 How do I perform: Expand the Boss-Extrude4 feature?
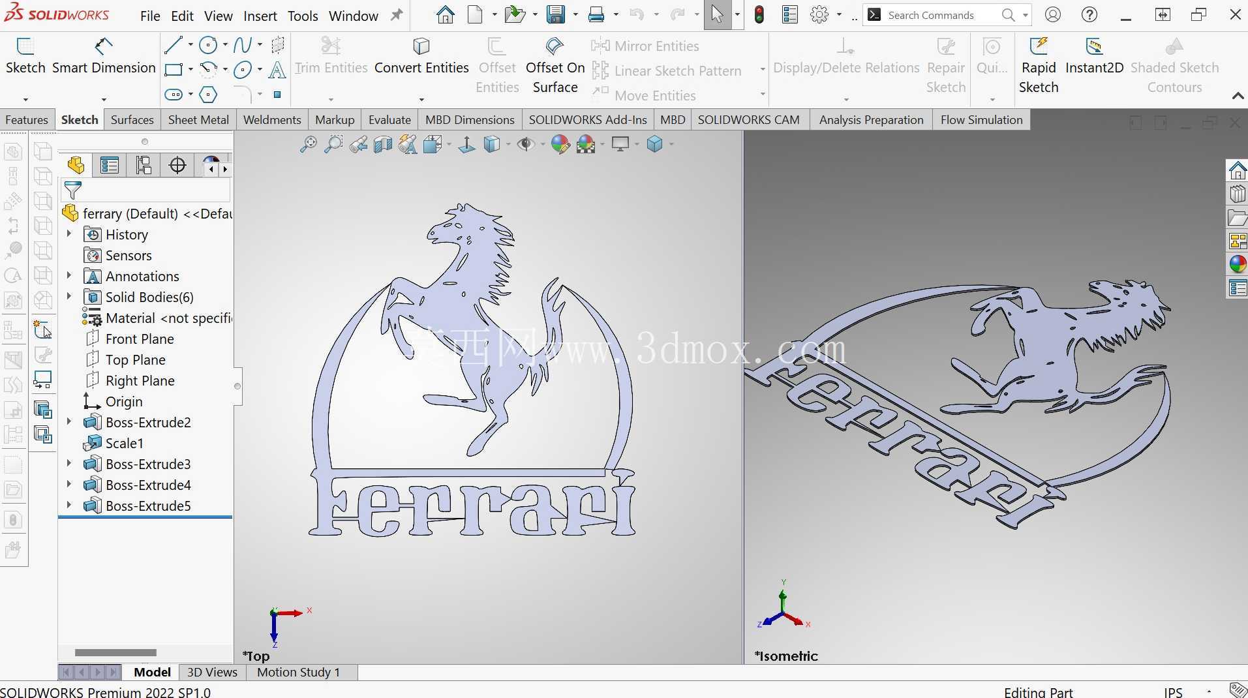point(69,484)
